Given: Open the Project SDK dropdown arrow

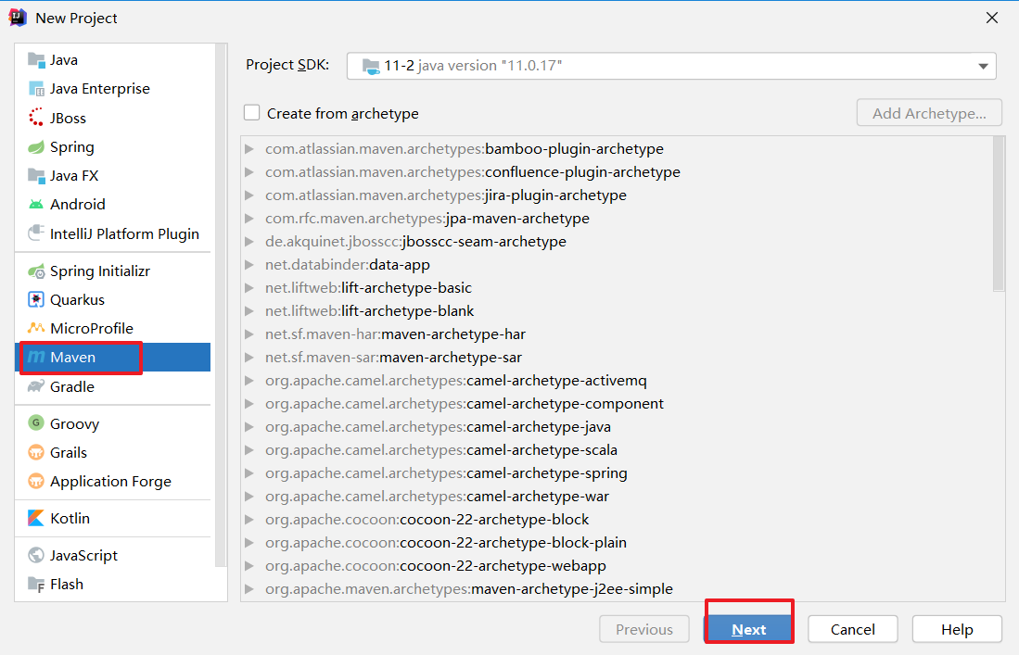Looking at the screenshot, I should pyautogui.click(x=983, y=66).
